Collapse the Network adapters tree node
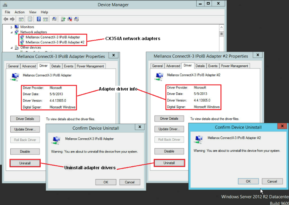 (11, 32)
